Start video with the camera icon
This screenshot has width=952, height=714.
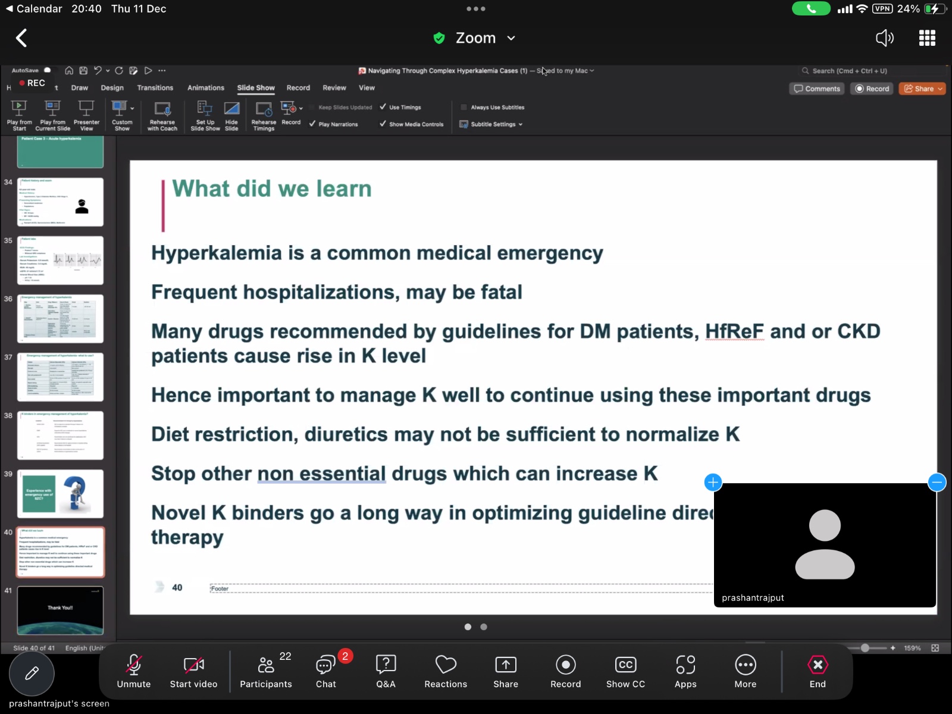pyautogui.click(x=193, y=671)
